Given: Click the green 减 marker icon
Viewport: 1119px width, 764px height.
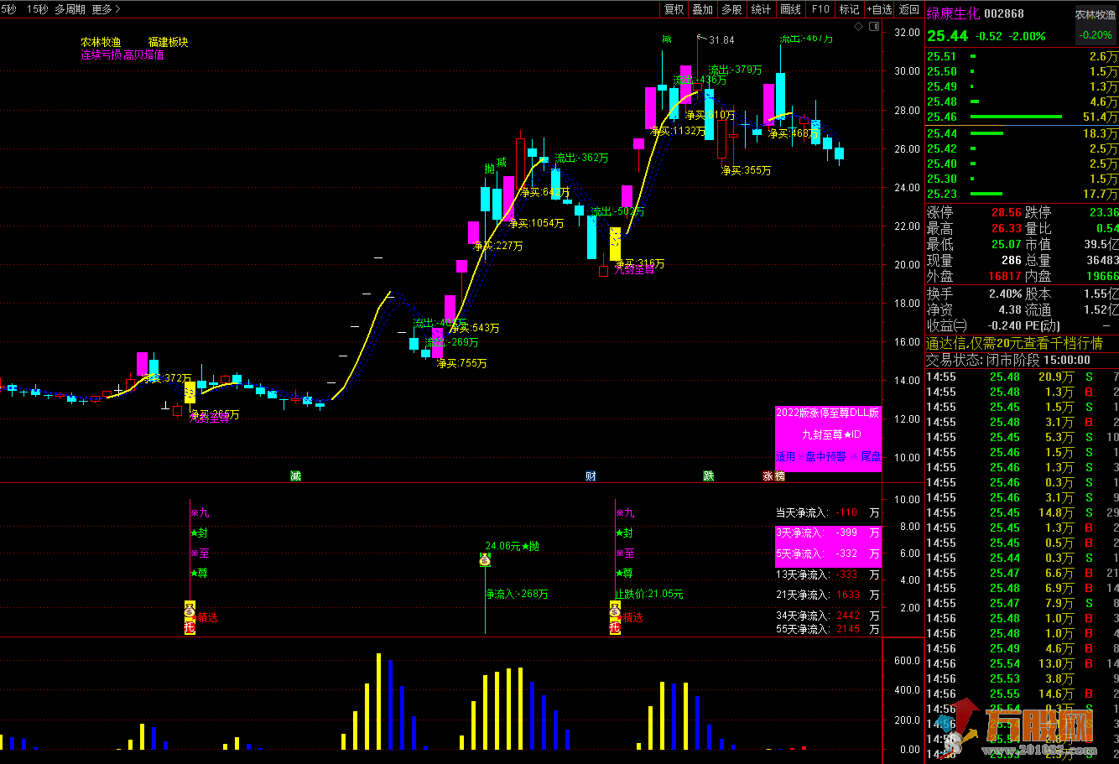Looking at the screenshot, I should point(295,476).
